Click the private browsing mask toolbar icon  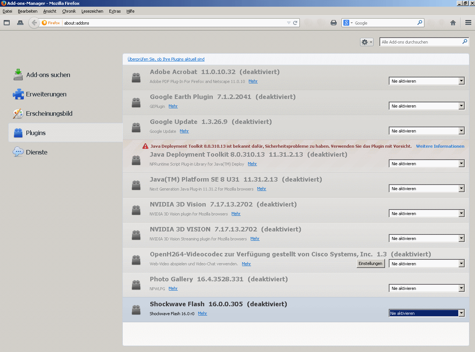tap(20, 23)
